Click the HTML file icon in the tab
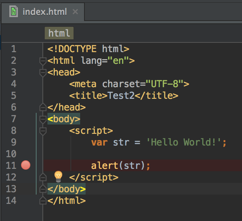242x221 pixels. click(x=14, y=11)
